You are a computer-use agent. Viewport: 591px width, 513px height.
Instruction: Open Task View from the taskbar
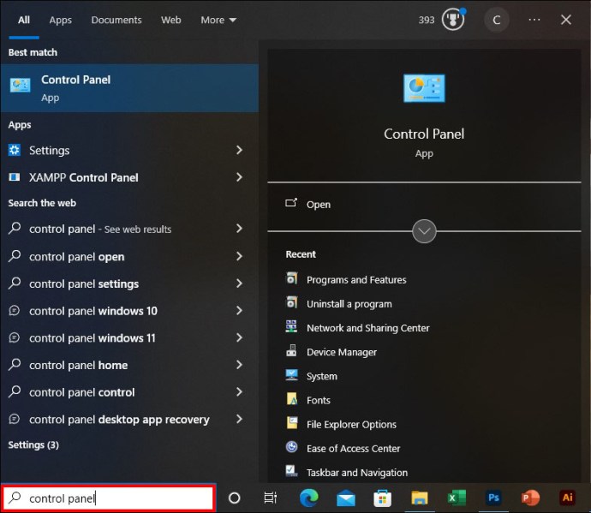click(x=271, y=498)
